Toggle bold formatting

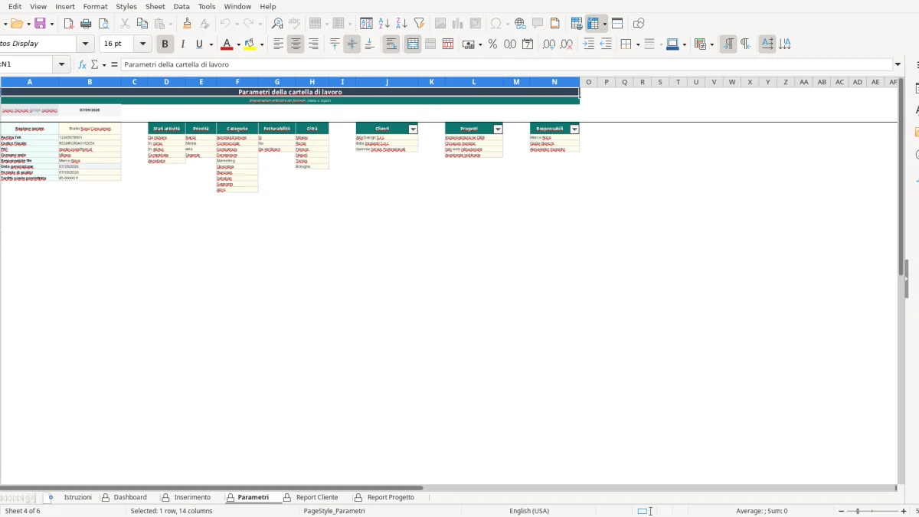[x=165, y=44]
